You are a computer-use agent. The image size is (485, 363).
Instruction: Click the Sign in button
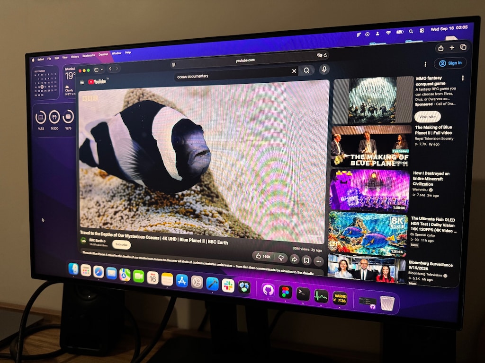coord(450,63)
